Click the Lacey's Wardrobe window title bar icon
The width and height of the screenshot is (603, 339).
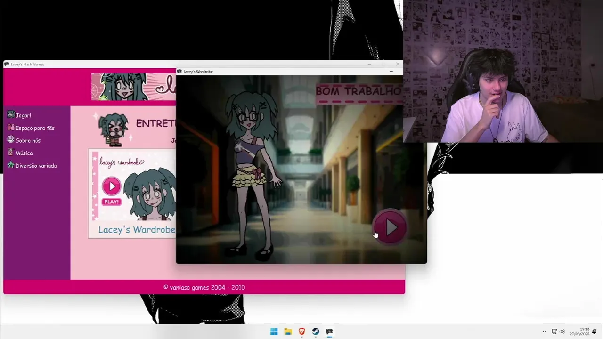point(179,72)
